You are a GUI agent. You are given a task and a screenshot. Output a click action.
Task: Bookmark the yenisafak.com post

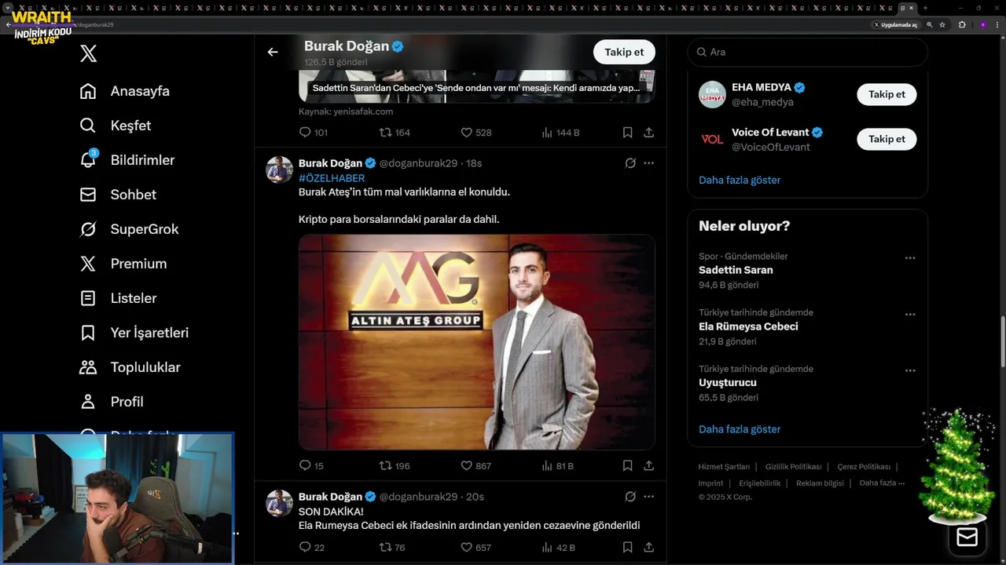pos(627,133)
